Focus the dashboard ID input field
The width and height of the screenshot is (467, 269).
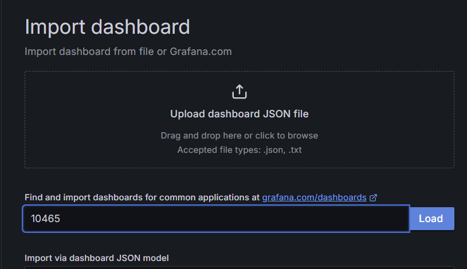click(216, 219)
